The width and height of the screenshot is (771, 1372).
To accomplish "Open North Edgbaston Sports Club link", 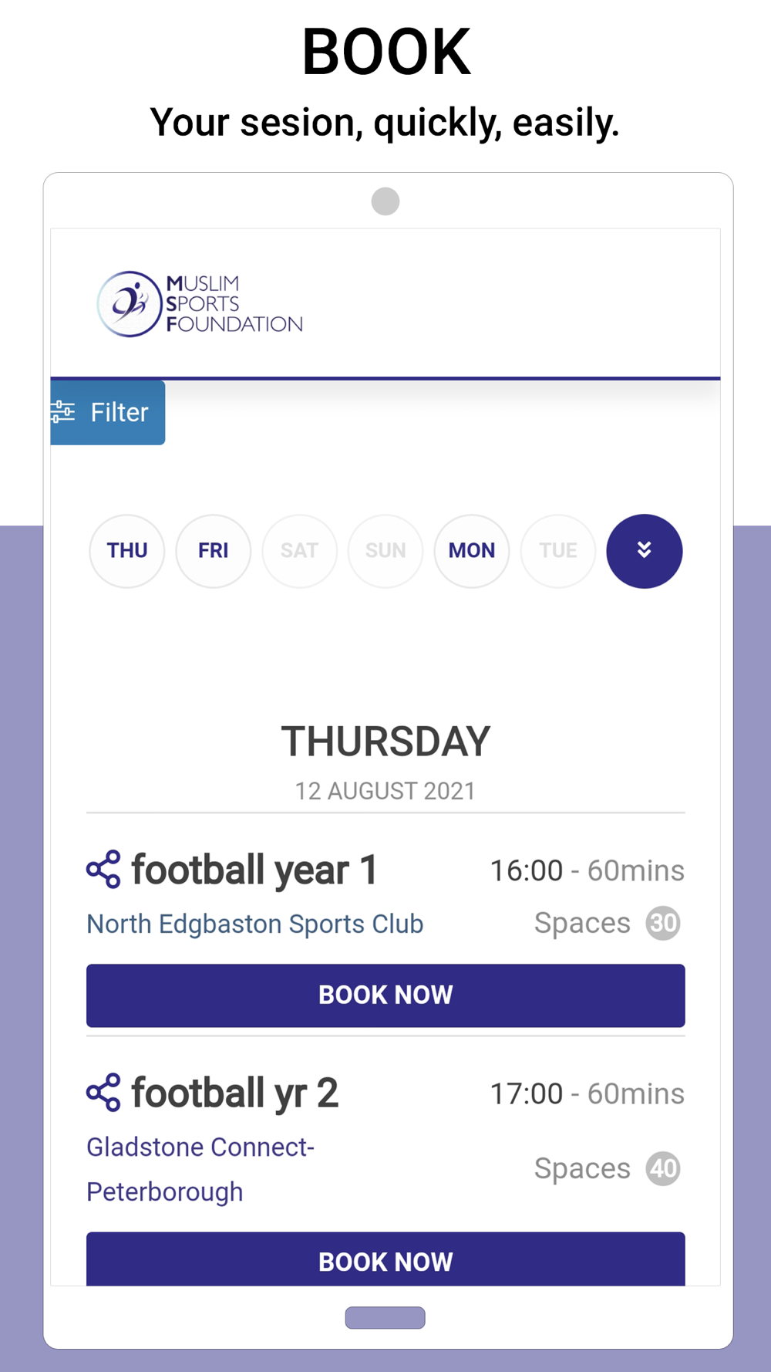I will (255, 924).
